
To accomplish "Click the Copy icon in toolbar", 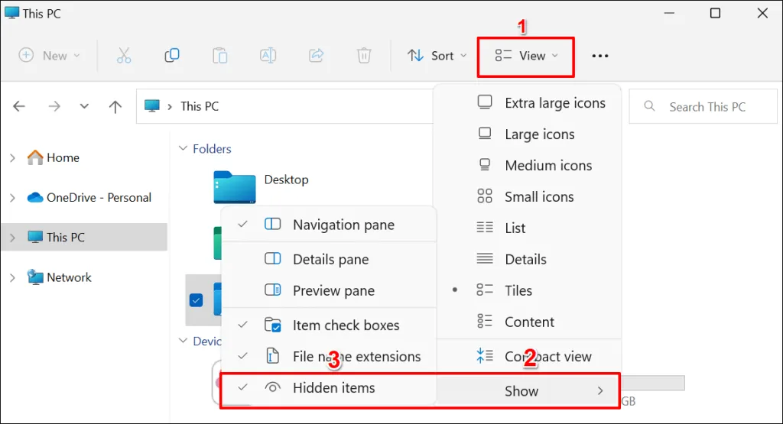I will [x=172, y=56].
